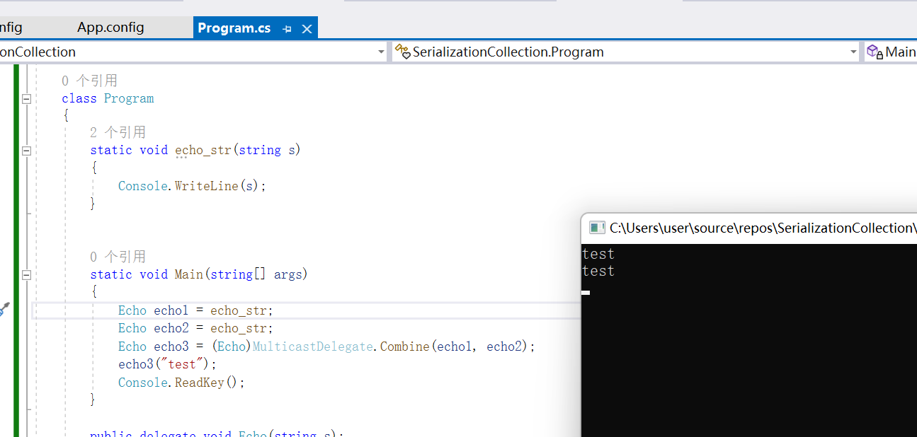This screenshot has width=917, height=437.
Task: Close the Program.cs tab
Action: pos(307,29)
